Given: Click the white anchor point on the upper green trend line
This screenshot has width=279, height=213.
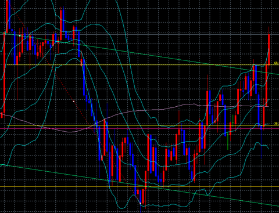Looking at the screenshot, I should point(20,35).
